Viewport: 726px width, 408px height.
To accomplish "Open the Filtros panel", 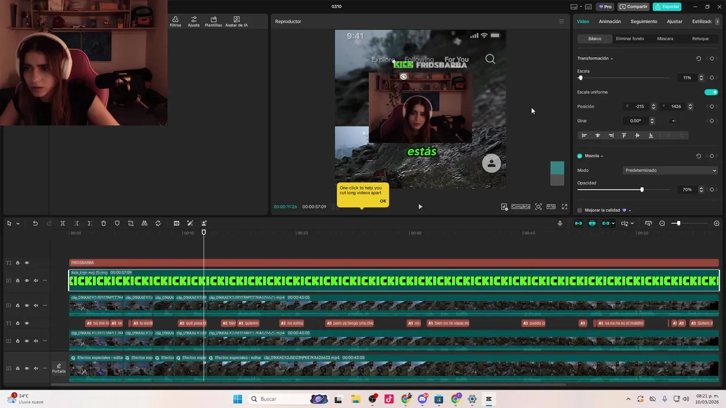I will pyautogui.click(x=175, y=22).
